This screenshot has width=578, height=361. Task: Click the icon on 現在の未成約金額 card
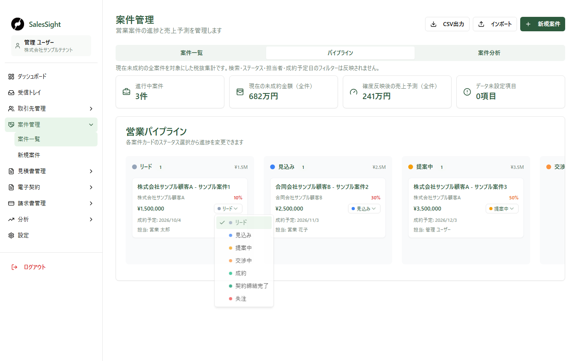point(240,92)
